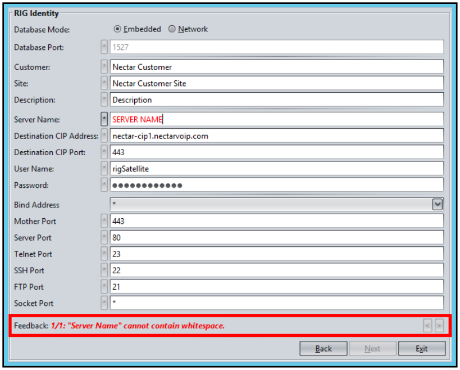Click the asterisk marker beside User Name
The image size is (460, 370).
(x=104, y=168)
